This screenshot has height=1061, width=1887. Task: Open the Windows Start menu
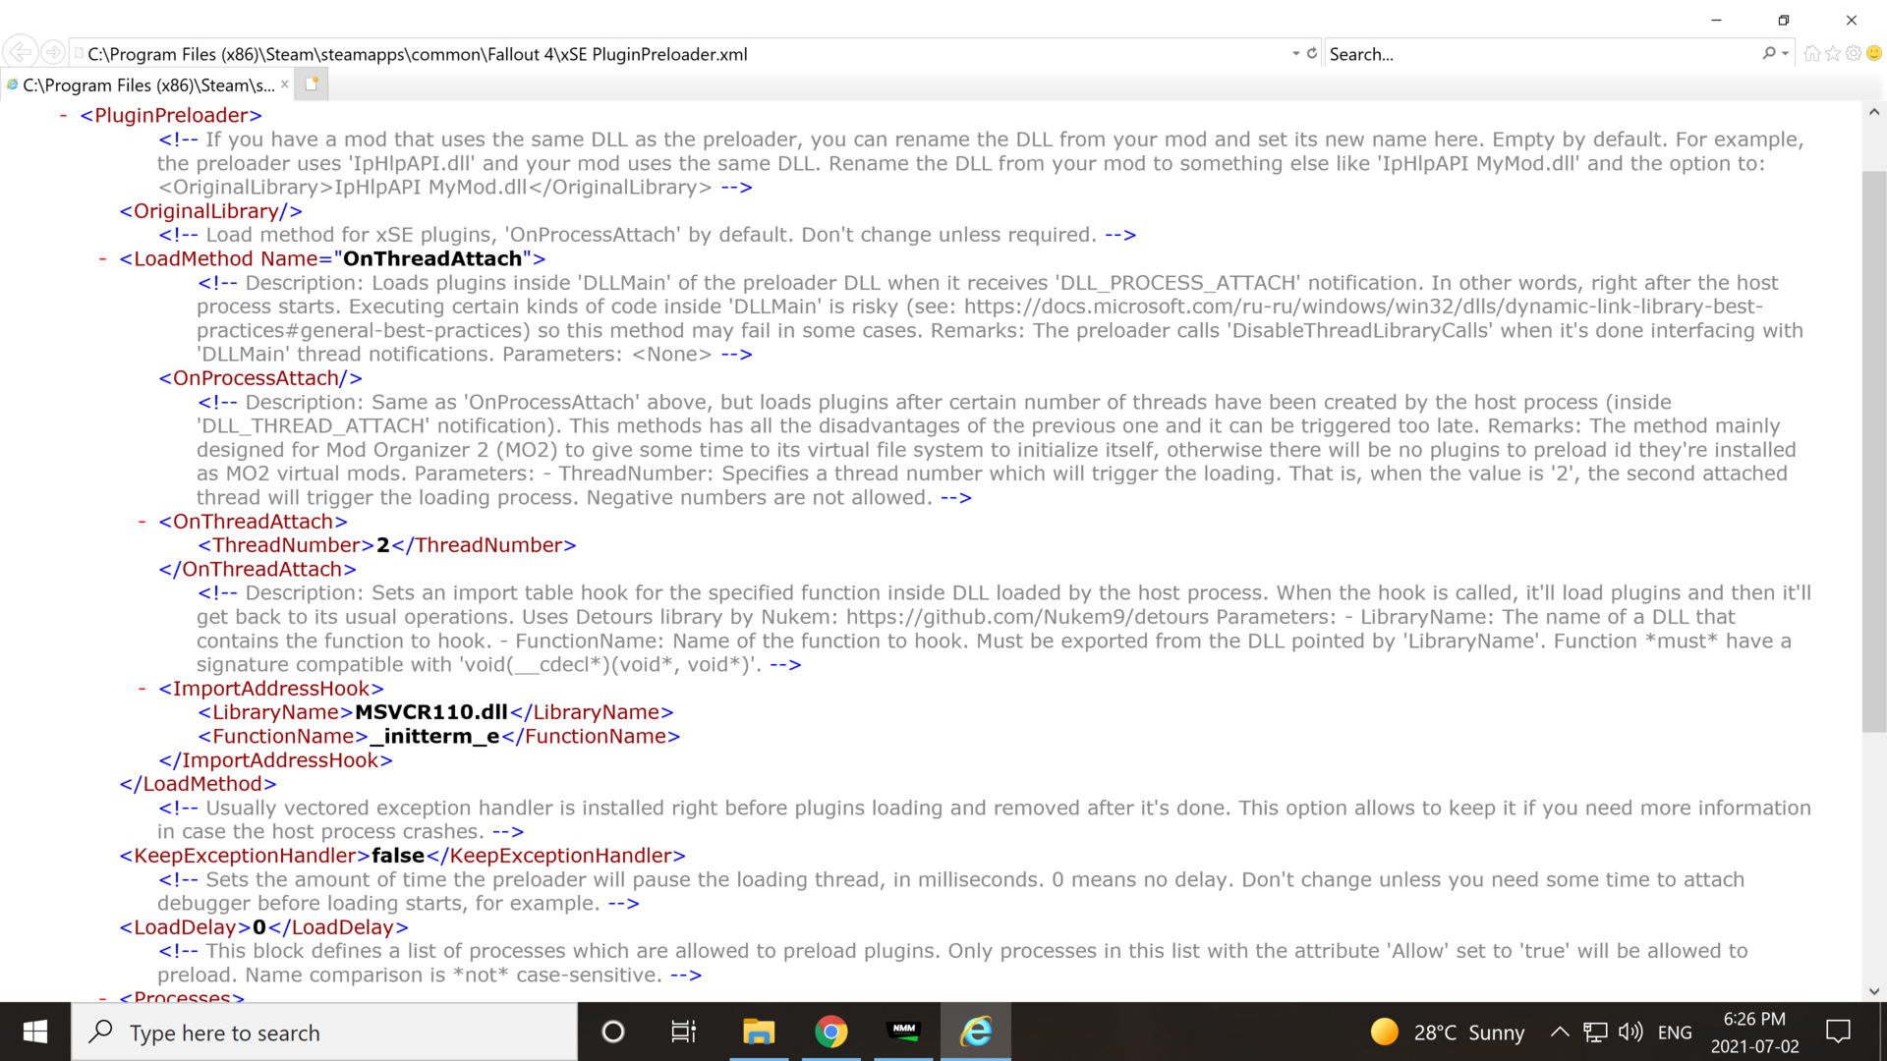[35, 1032]
